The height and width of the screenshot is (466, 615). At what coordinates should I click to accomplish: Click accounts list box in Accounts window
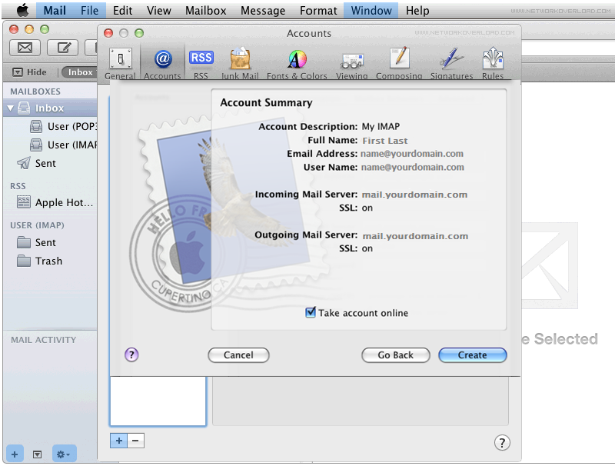[x=158, y=401]
